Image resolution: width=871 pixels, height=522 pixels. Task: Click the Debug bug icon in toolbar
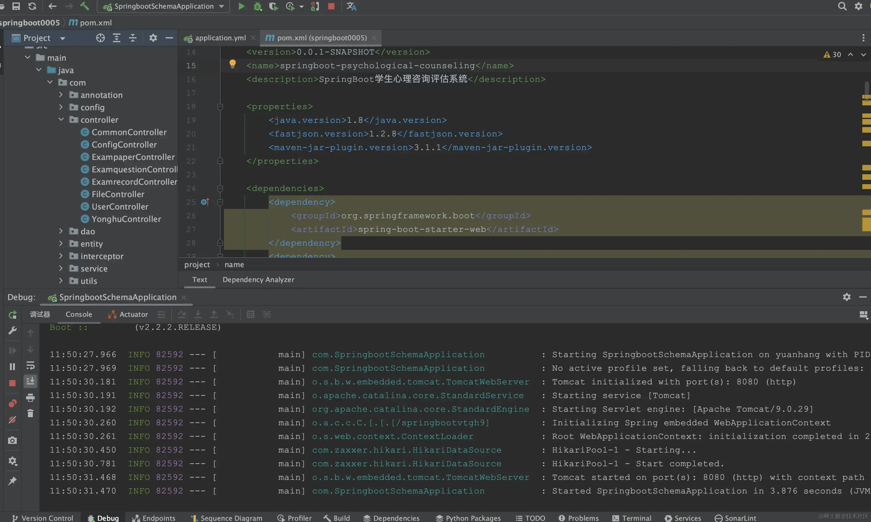point(257,6)
